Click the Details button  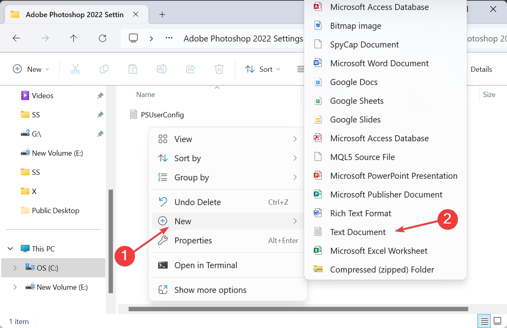tap(481, 69)
